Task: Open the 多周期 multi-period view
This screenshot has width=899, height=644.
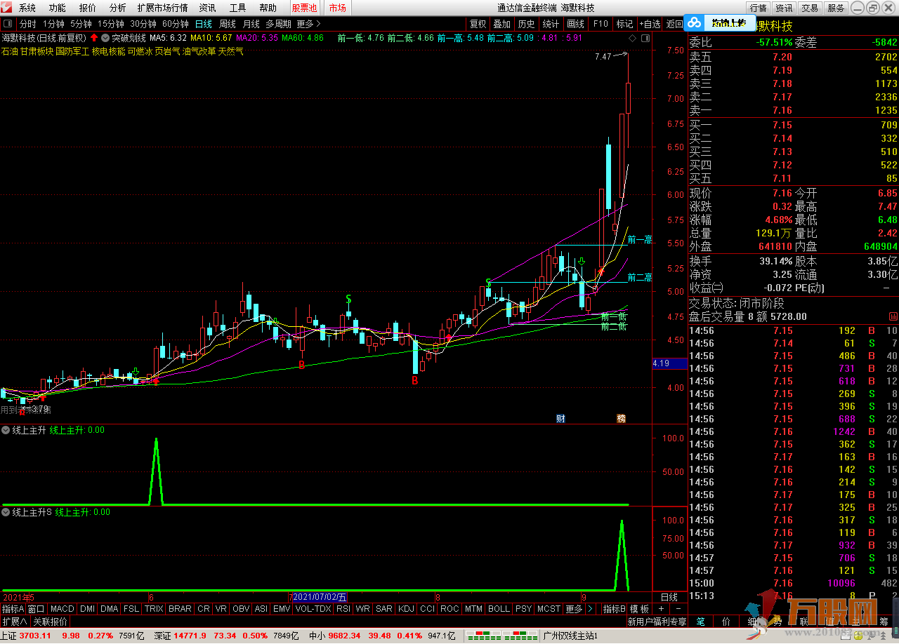Action: click(x=279, y=24)
